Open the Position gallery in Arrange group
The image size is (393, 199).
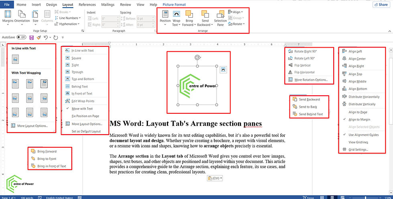(165, 18)
